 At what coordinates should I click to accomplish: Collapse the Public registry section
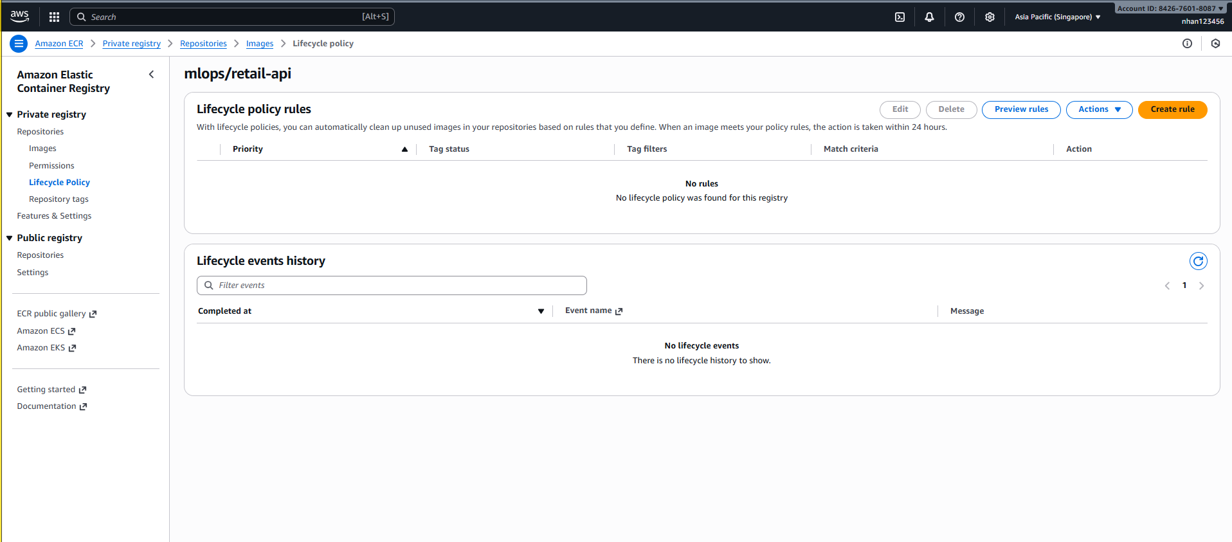pos(10,238)
